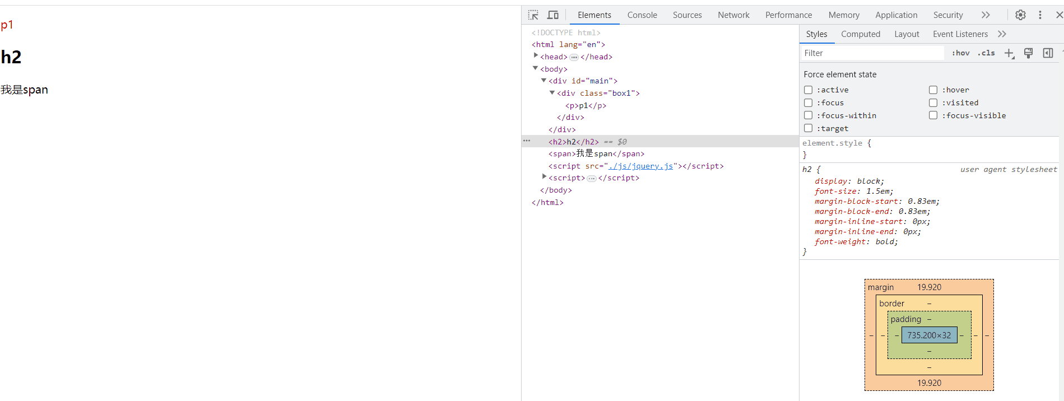
Task: Click the script ellipsis expand badge
Action: coord(592,179)
